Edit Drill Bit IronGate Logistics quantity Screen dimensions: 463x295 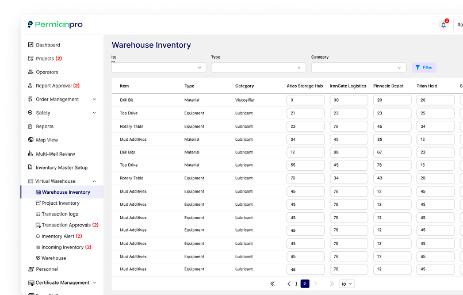[349, 100]
